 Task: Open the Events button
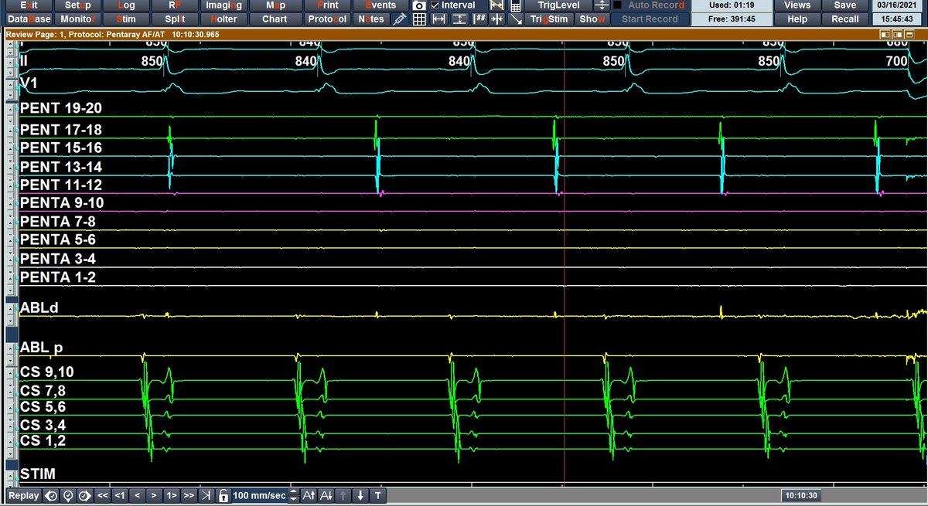click(380, 5)
